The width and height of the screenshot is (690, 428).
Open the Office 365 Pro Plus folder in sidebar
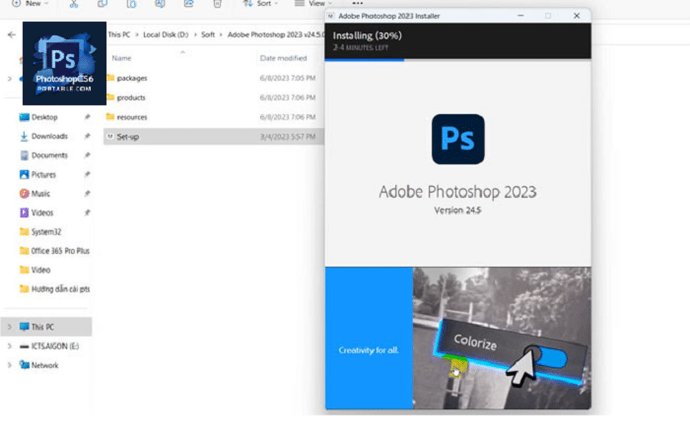coord(60,251)
